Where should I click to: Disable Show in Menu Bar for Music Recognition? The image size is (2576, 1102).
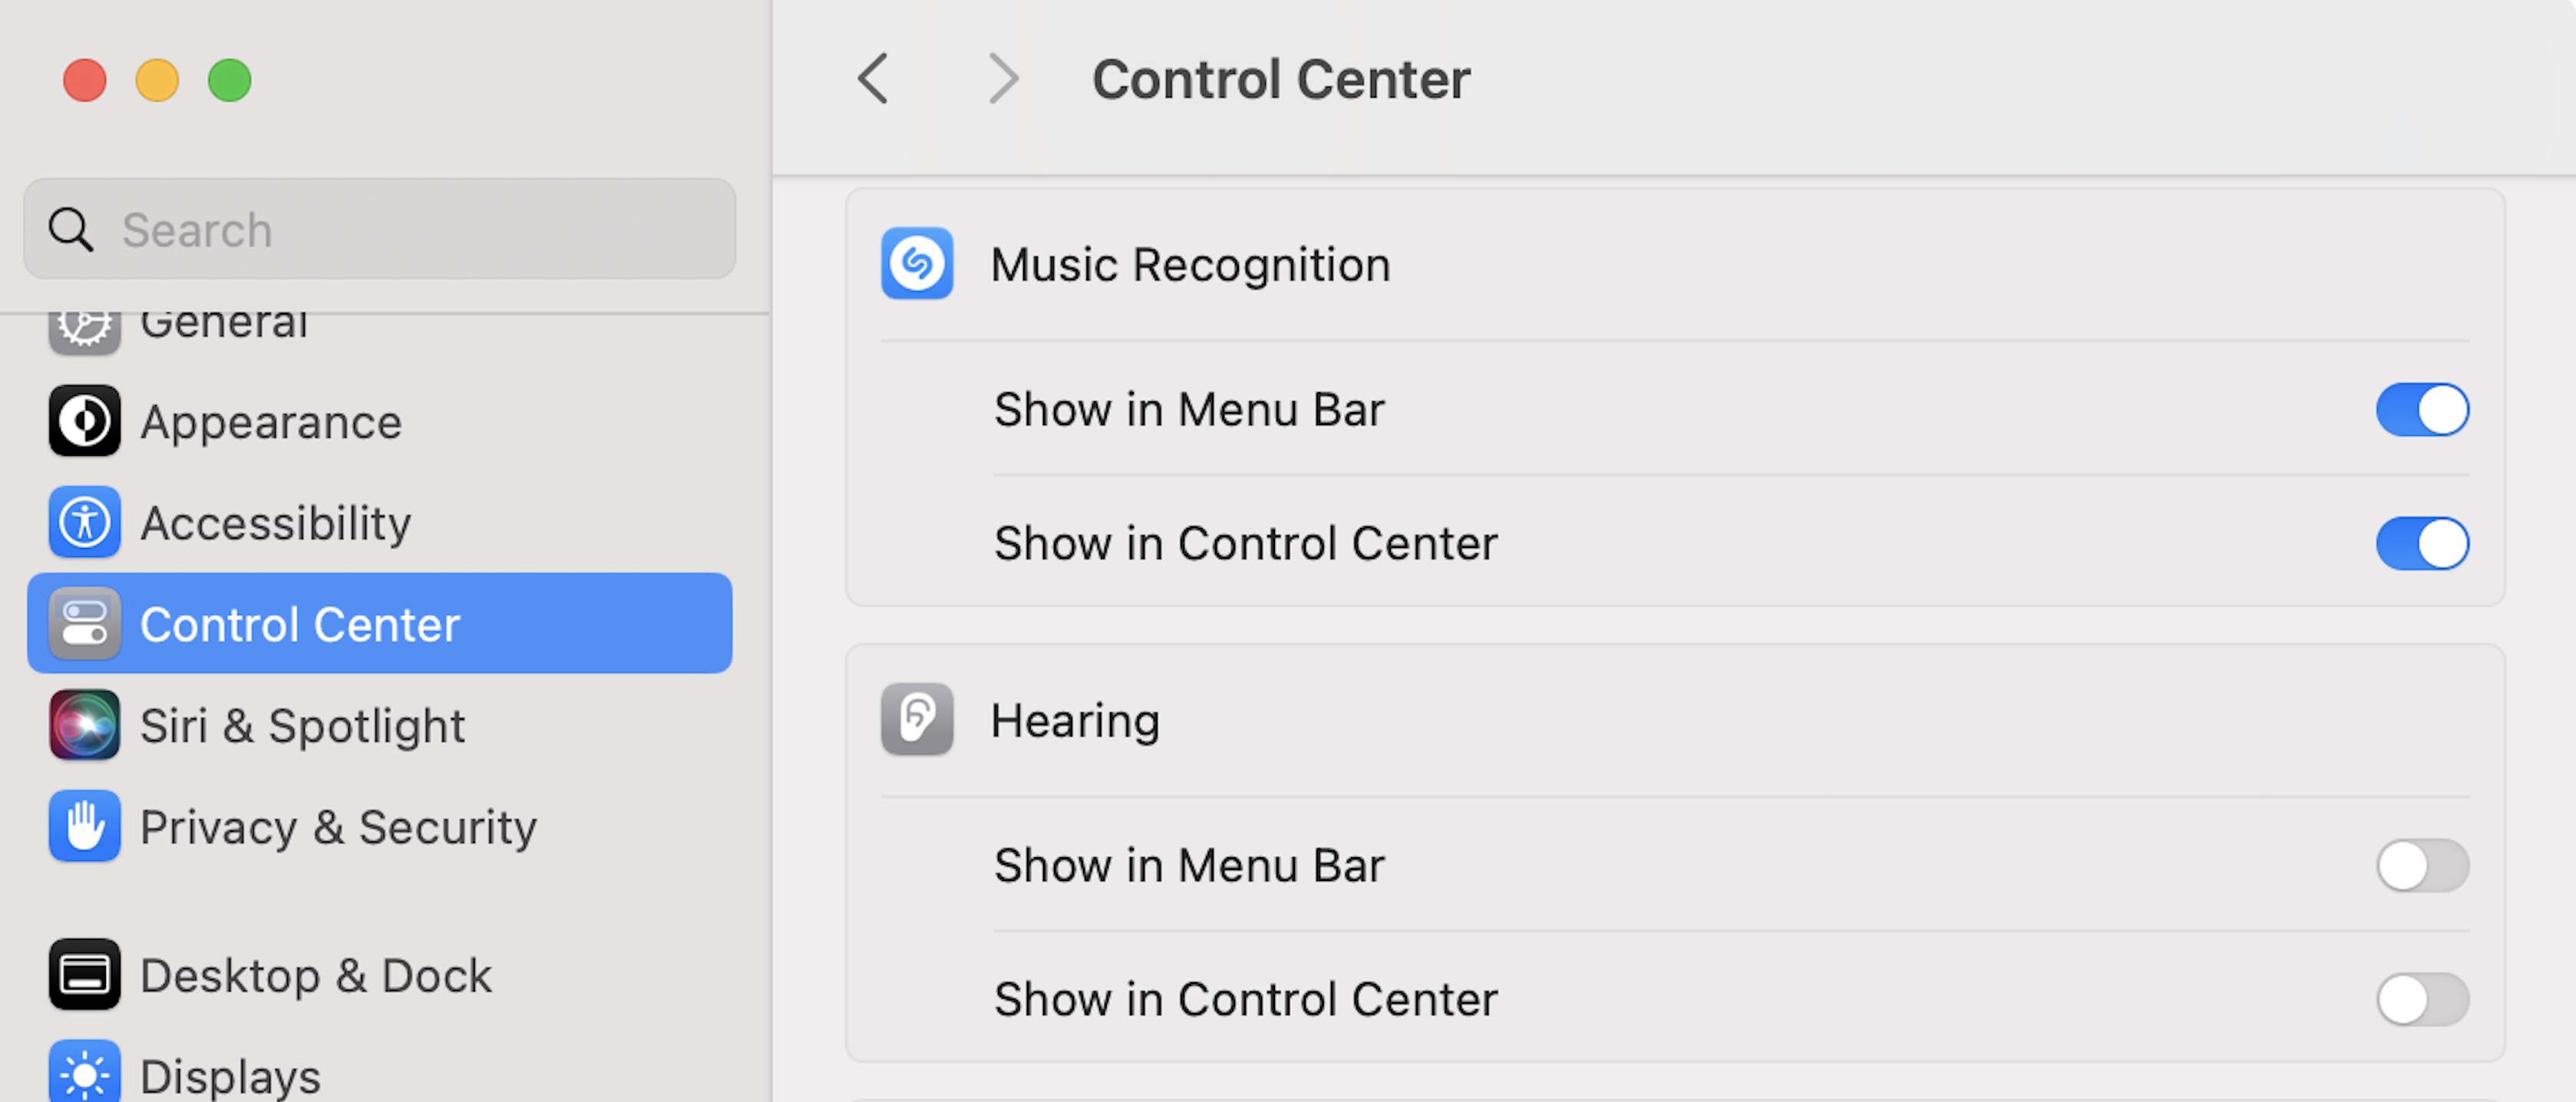(x=2422, y=409)
